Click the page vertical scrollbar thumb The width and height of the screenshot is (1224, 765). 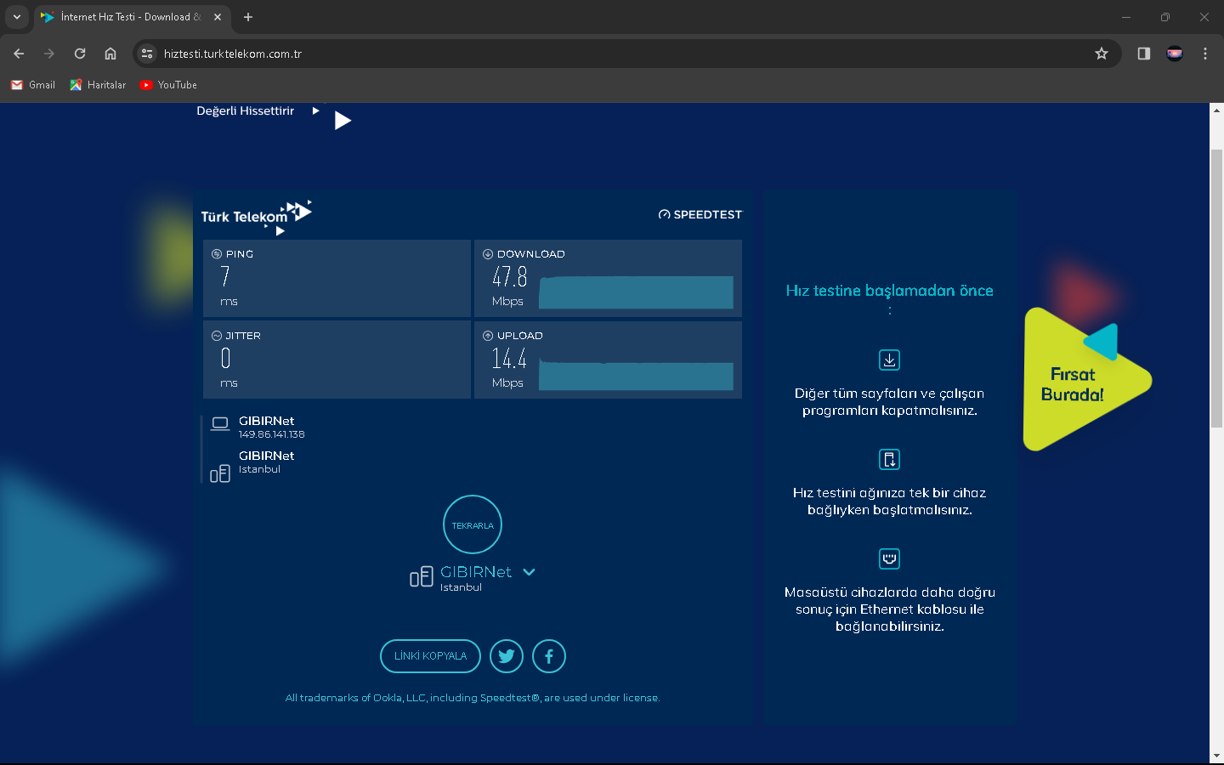coord(1216,288)
